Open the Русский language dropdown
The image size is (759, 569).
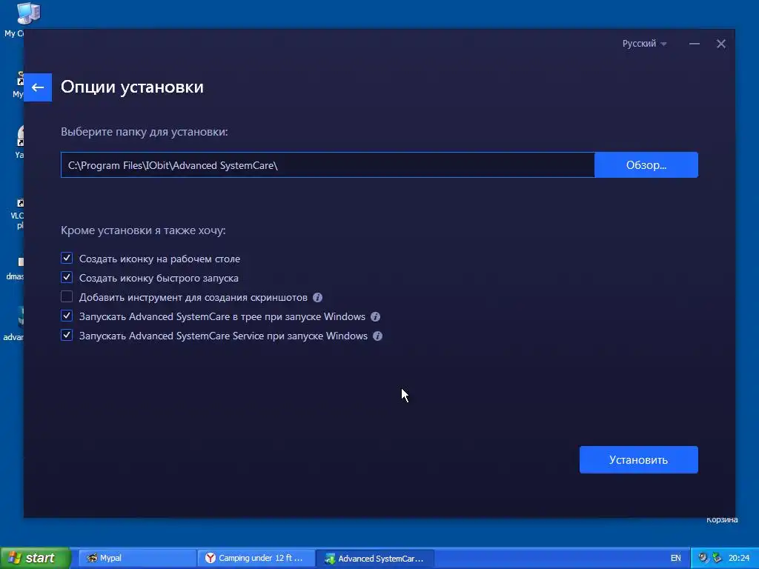(644, 44)
